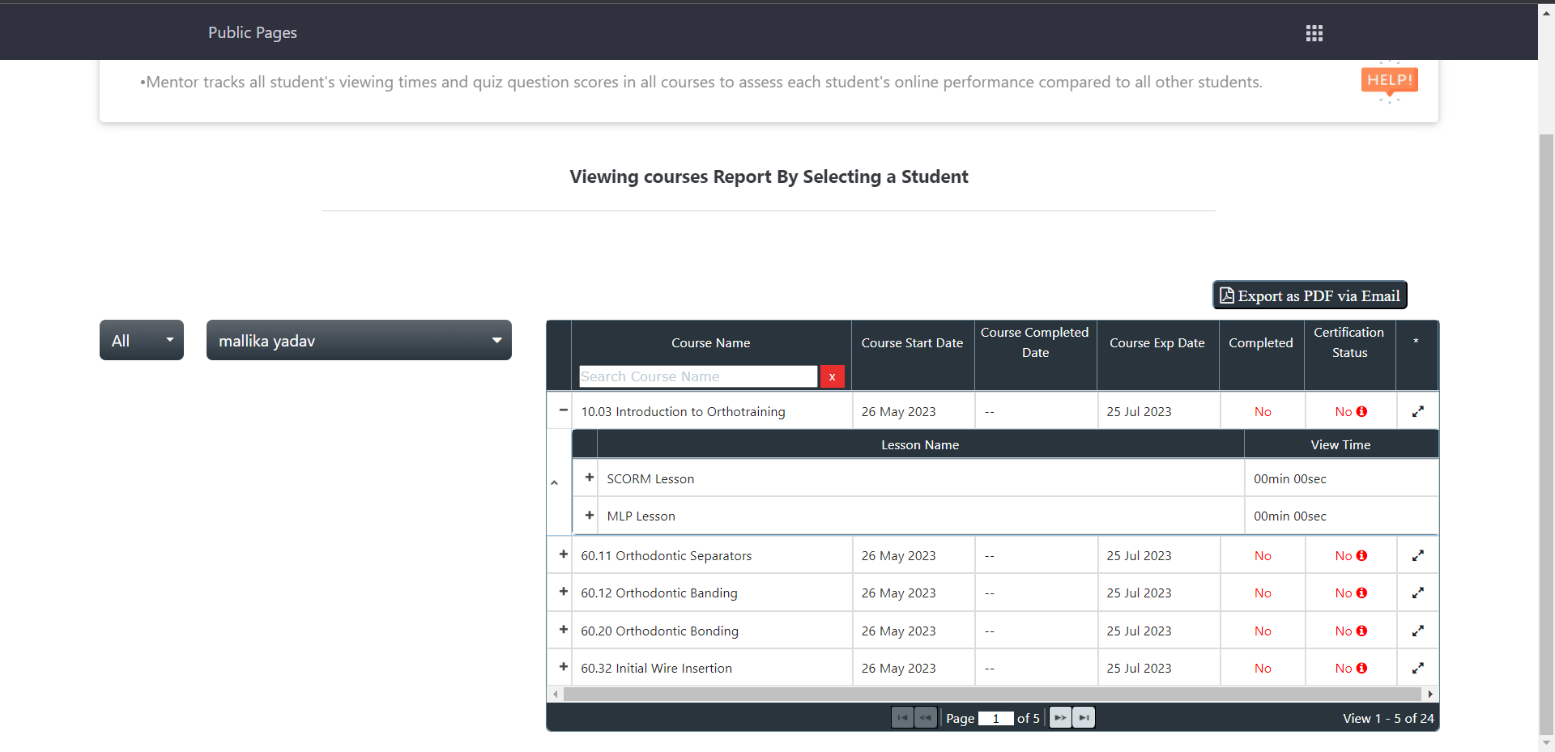Click the HELP! speech bubble icon
1555x752 pixels.
pos(1389,81)
